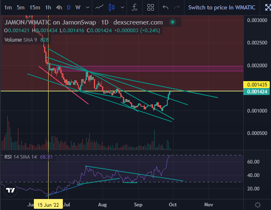The width and height of the screenshot is (271, 210).
Task: Click the +0.24% change value
Action: pos(150,31)
